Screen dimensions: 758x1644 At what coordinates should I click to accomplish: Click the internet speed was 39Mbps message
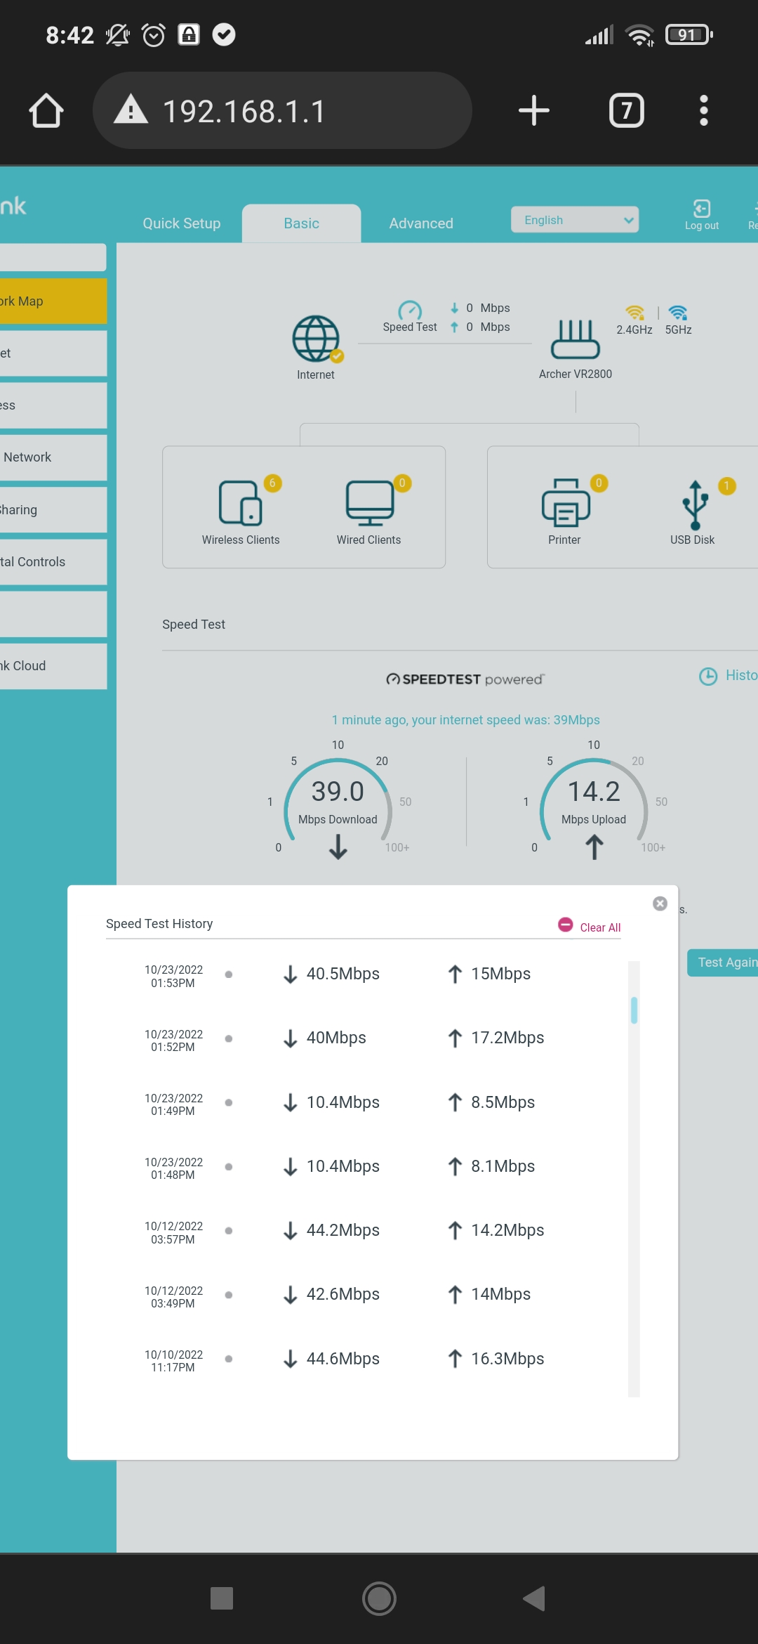coord(465,719)
